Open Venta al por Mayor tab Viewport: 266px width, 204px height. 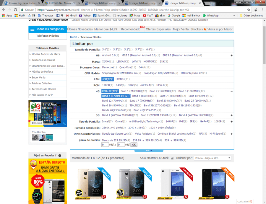pyautogui.click(x=220, y=29)
